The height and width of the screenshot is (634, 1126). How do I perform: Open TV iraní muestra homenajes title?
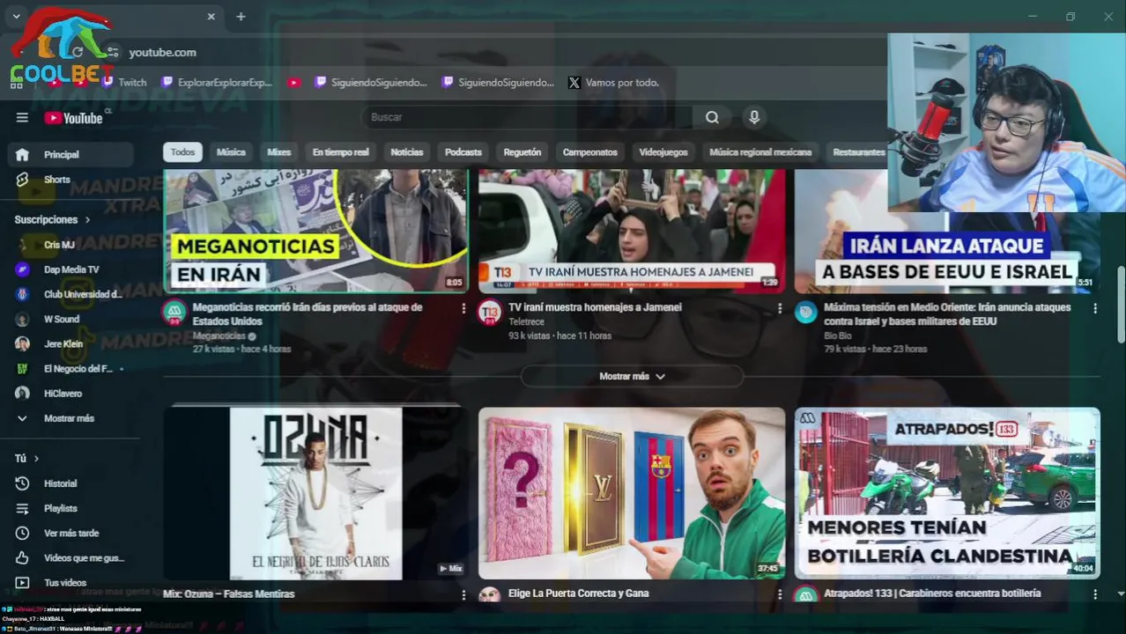[x=595, y=307]
